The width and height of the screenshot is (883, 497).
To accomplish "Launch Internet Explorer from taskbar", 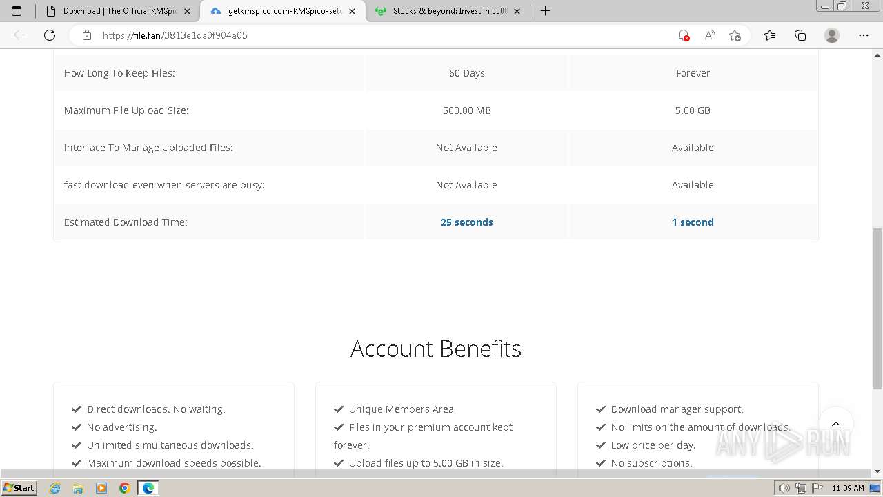I will pos(55,488).
